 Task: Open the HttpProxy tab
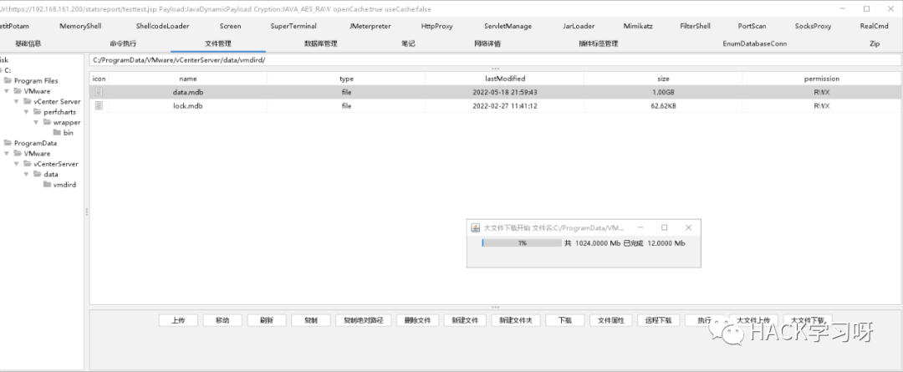[437, 26]
